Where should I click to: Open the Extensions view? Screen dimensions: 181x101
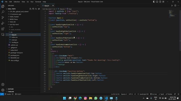pyautogui.click(x=3, y=29)
